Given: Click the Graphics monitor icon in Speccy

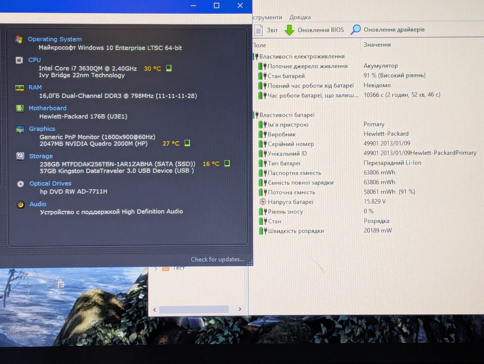Looking at the screenshot, I should pos(20,129).
